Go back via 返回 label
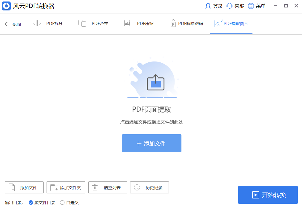This screenshot has width=302, height=211. (17, 24)
